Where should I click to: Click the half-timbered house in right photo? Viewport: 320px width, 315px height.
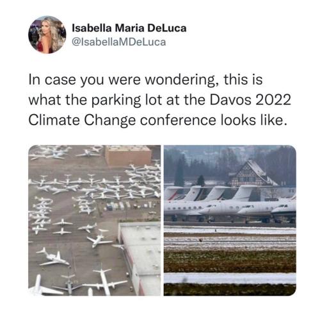252,175
